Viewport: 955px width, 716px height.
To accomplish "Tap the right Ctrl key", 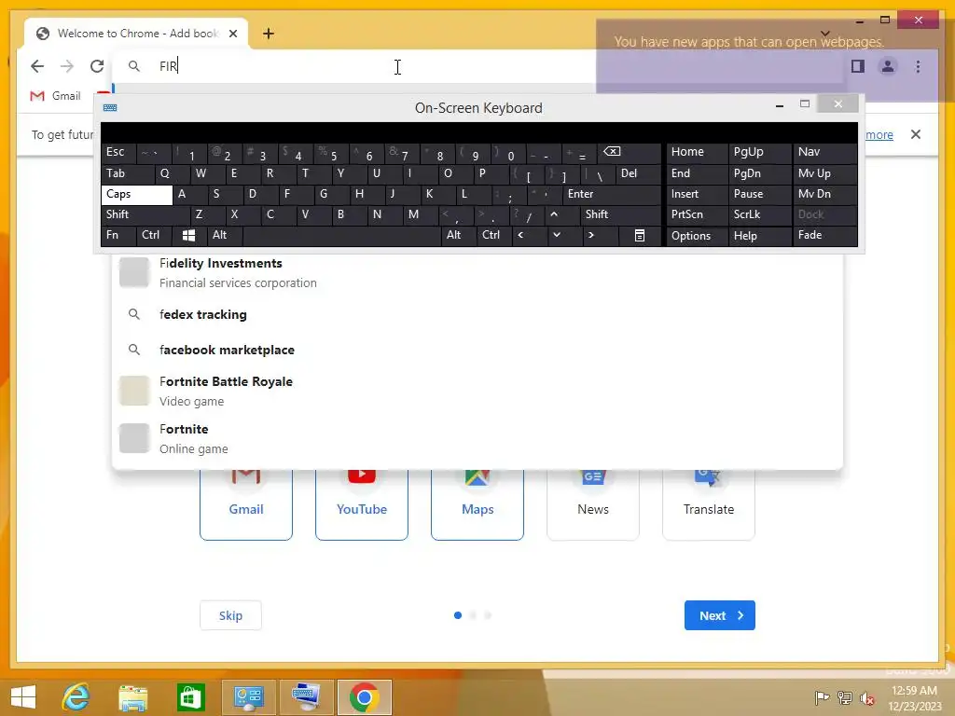I will [x=494, y=235].
